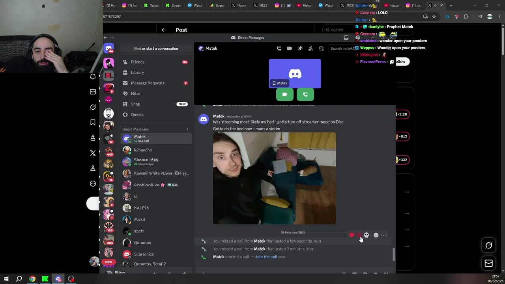Open the Quests page
Screen dimensions: 505x284
[156, 114]
